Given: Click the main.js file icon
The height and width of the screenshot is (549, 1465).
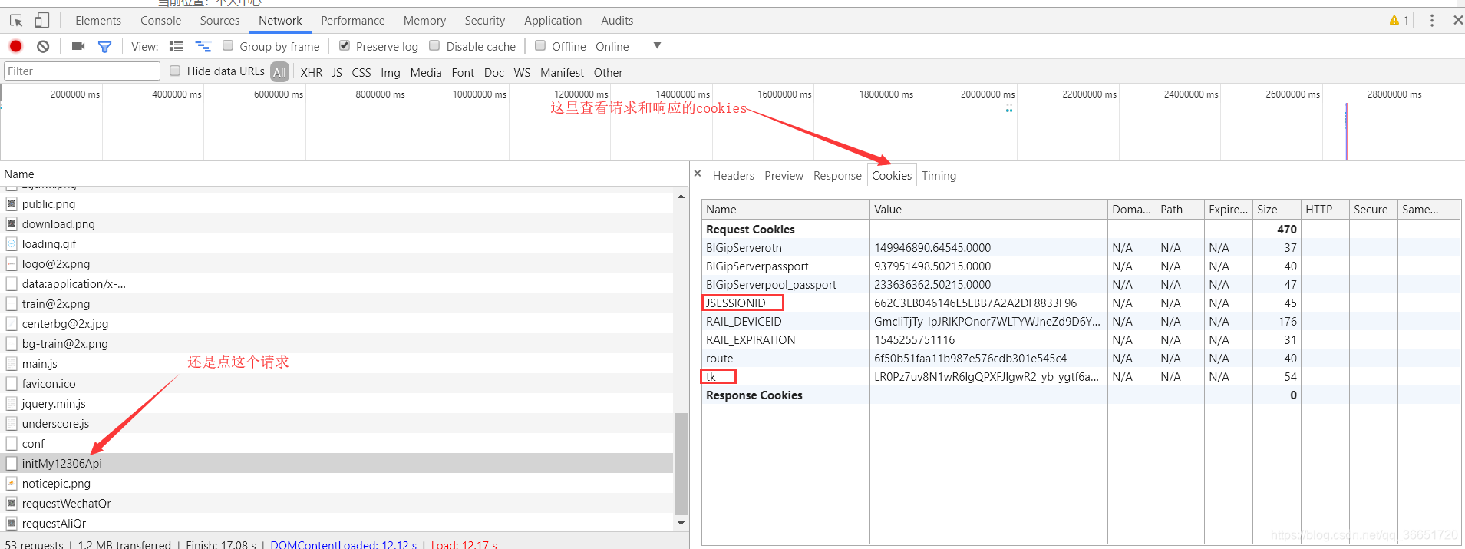Looking at the screenshot, I should point(12,363).
